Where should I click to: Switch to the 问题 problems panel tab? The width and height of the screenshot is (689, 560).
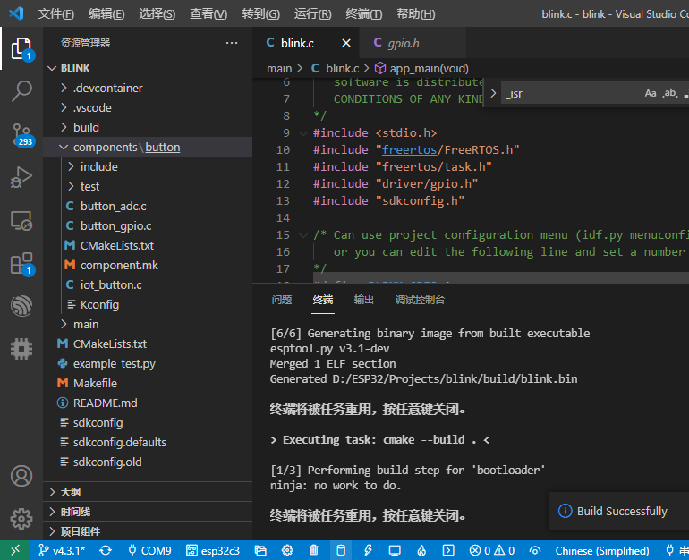coord(282,300)
